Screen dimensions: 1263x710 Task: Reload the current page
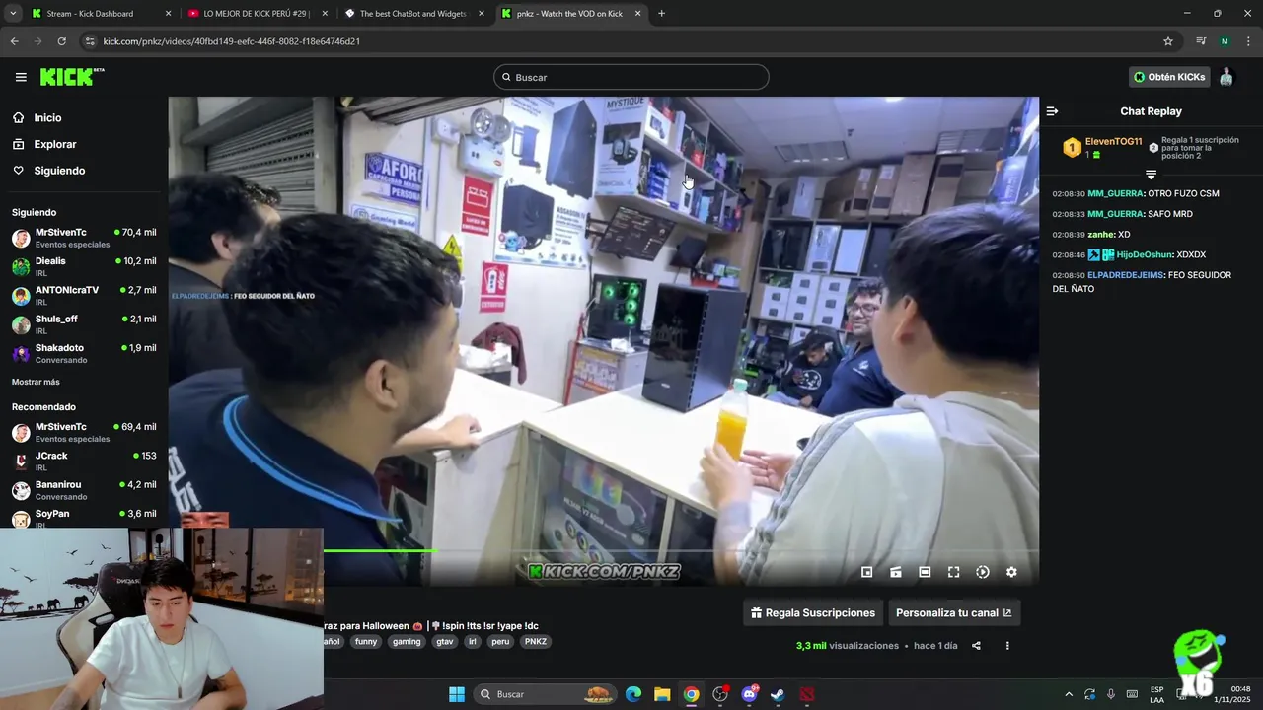click(x=61, y=41)
